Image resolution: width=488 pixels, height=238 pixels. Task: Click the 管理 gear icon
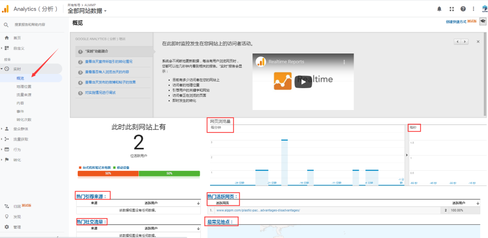(7, 227)
